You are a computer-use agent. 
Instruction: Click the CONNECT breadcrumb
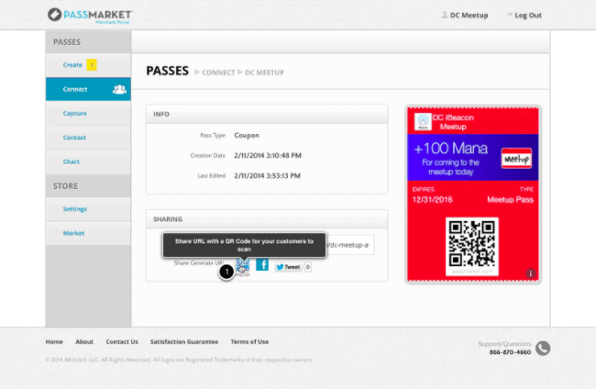tap(218, 72)
